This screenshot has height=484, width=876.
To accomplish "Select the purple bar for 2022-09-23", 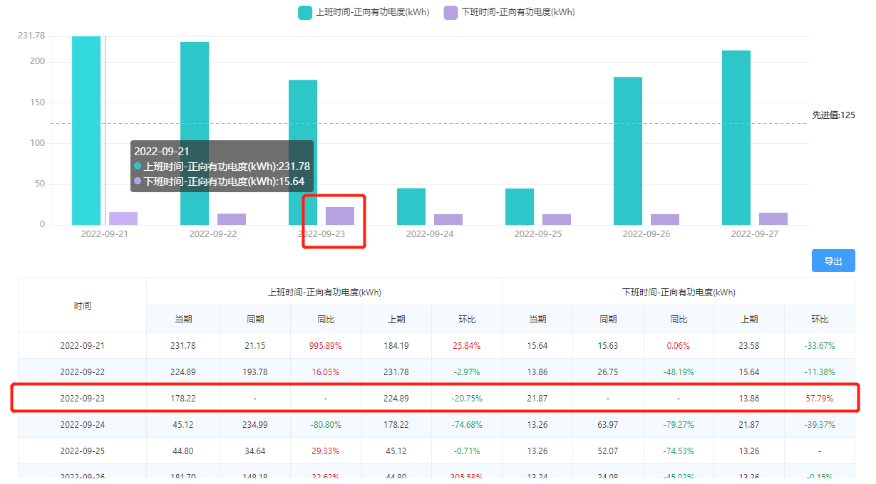I will pos(340,216).
